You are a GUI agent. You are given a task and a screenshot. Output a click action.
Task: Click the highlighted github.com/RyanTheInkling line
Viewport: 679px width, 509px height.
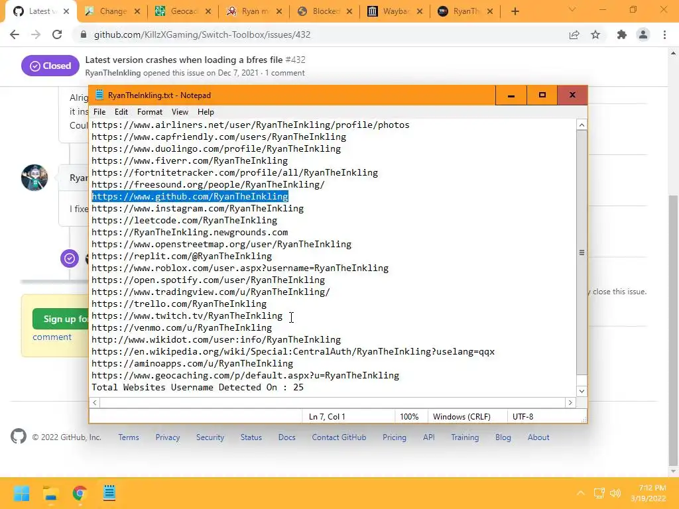[x=190, y=196]
